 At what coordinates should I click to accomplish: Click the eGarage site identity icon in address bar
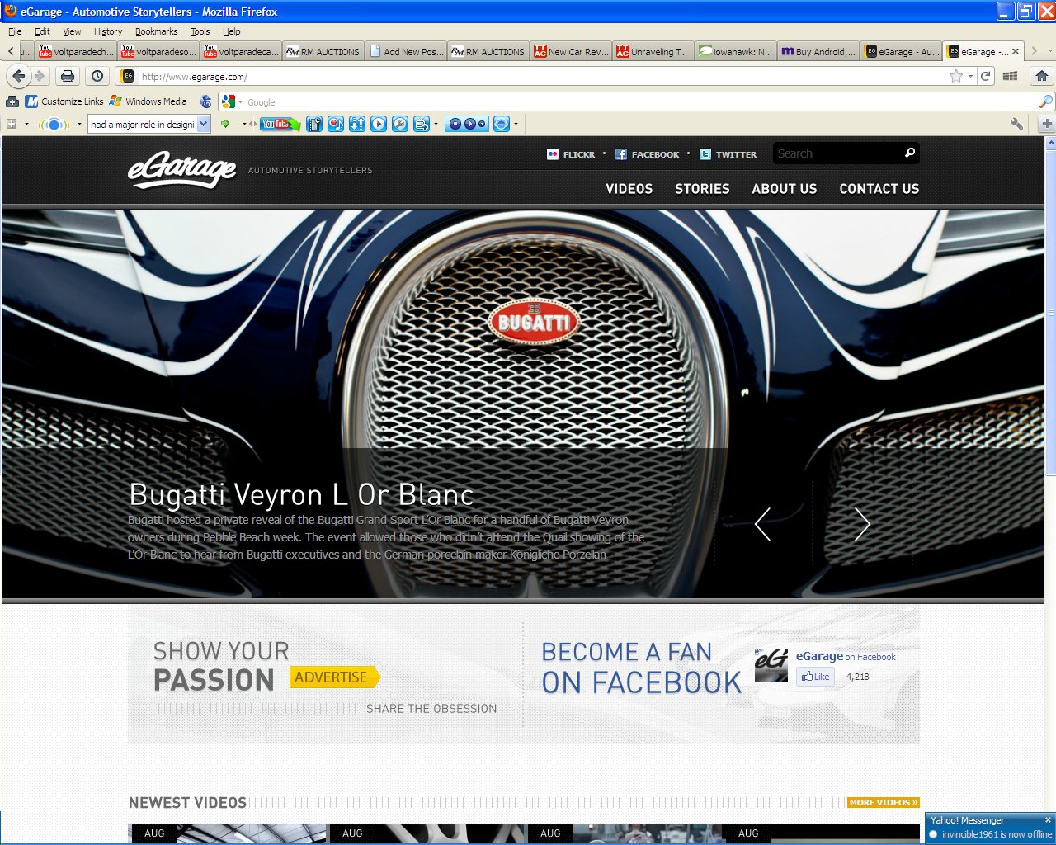(128, 76)
